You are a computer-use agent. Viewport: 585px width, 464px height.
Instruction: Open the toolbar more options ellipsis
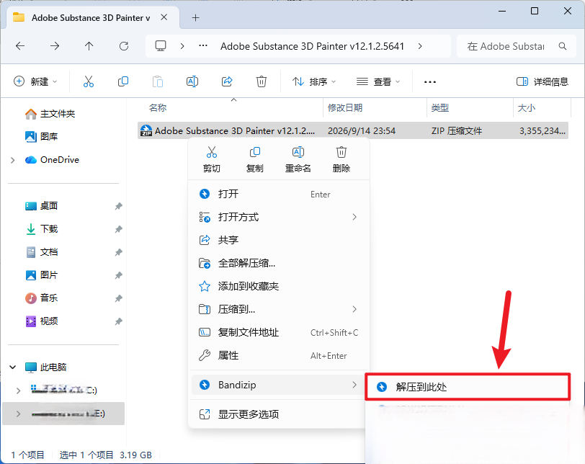click(430, 81)
